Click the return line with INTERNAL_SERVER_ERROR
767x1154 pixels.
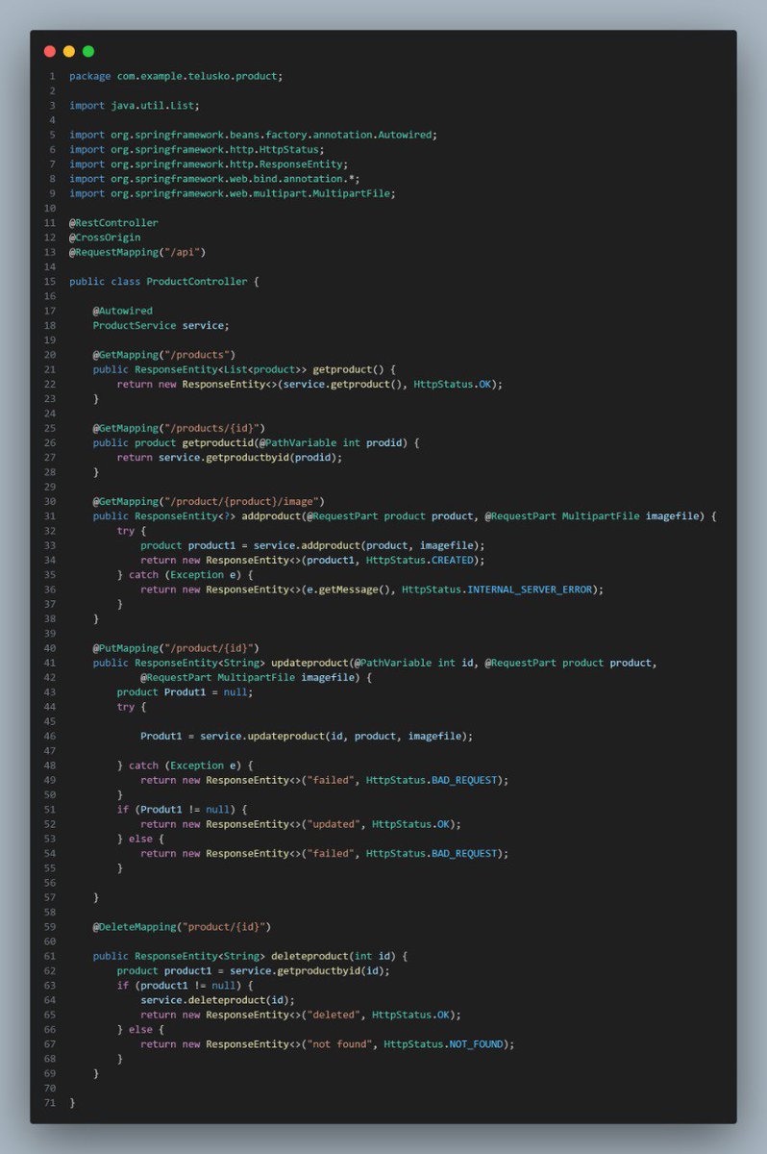[372, 590]
